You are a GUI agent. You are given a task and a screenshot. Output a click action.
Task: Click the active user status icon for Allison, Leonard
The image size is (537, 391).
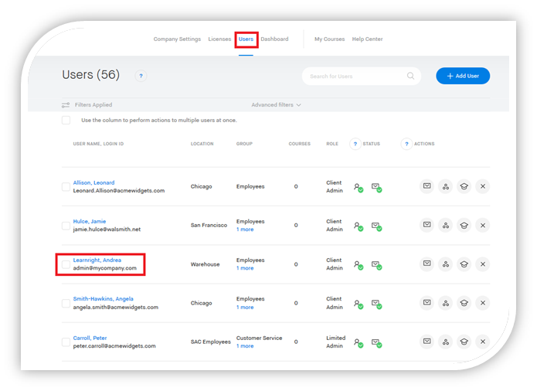[359, 187]
